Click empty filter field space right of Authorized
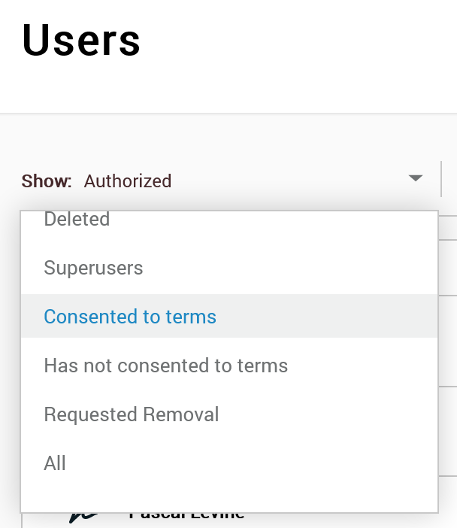Image resolution: width=457 pixels, height=528 pixels. pos(289,181)
